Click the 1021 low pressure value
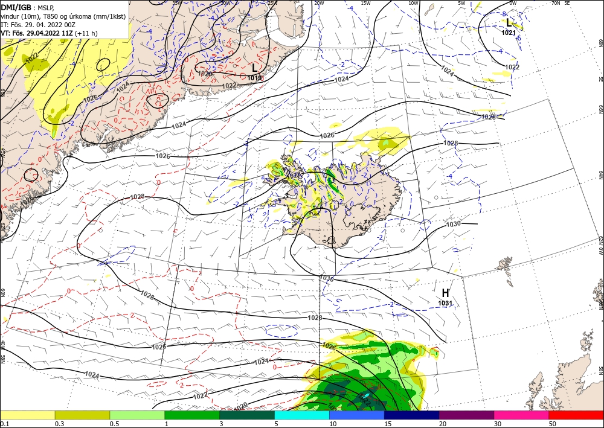The height and width of the screenshot is (428, 604). tap(509, 33)
